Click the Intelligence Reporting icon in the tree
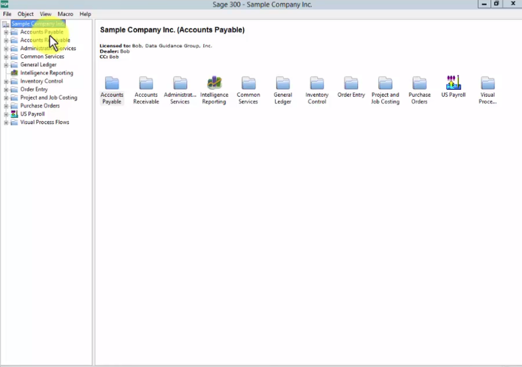Image resolution: width=522 pixels, height=367 pixels. (14, 73)
